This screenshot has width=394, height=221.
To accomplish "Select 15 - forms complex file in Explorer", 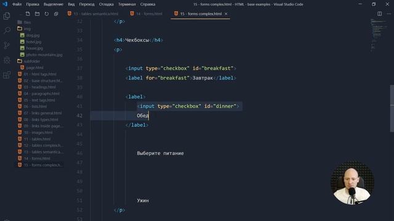I will tap(43, 165).
